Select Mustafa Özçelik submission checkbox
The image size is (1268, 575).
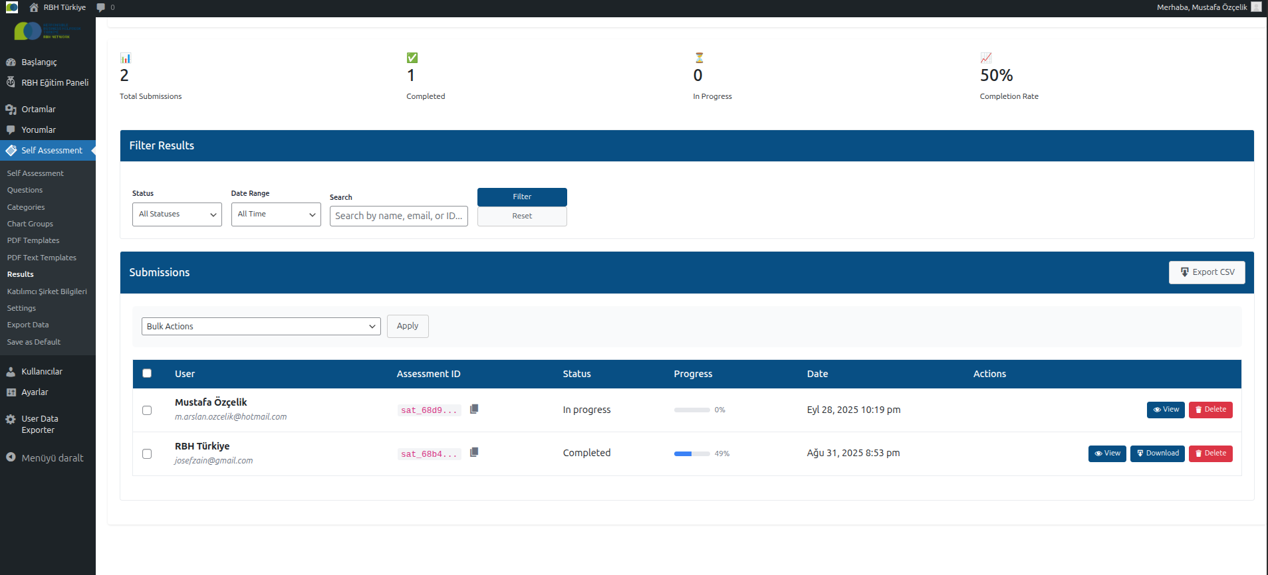click(x=147, y=410)
